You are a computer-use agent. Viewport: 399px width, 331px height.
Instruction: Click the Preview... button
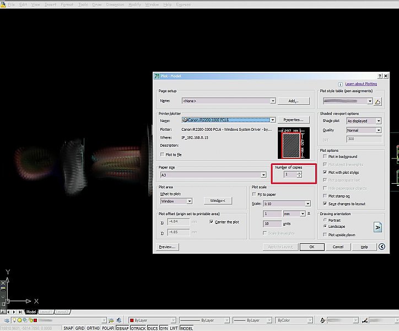coord(168,247)
